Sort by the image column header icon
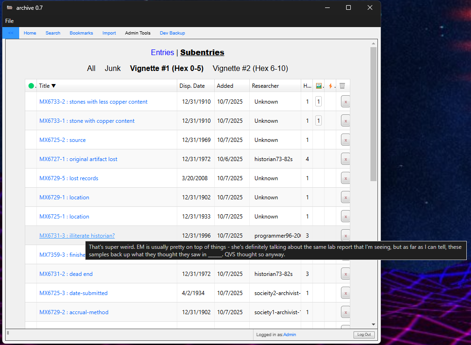The height and width of the screenshot is (345, 471). tap(319, 86)
